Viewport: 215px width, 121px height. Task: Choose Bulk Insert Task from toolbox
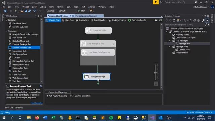point(19,38)
